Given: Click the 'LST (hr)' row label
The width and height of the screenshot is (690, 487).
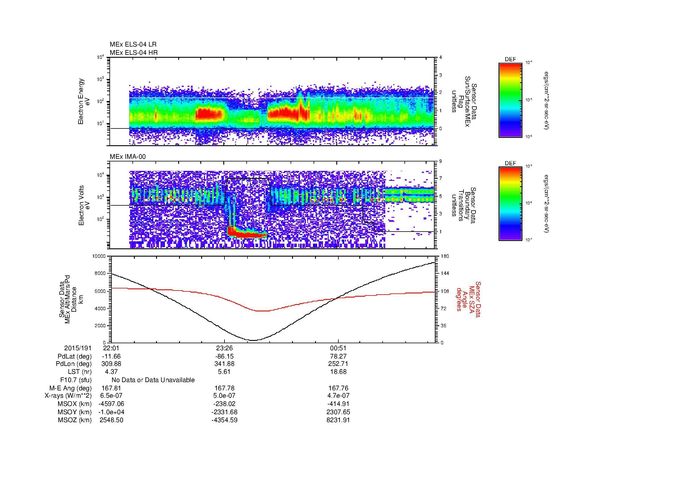Looking at the screenshot, I should click(x=80, y=372).
